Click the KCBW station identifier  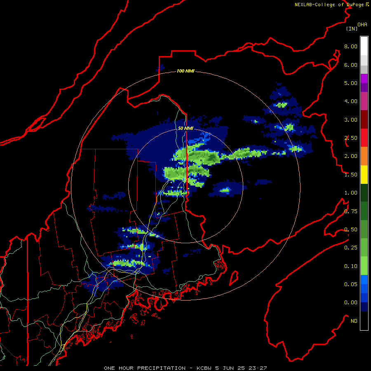tap(204, 368)
